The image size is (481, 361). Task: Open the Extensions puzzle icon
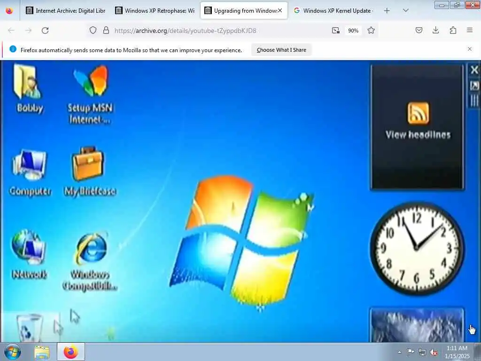coord(453,30)
